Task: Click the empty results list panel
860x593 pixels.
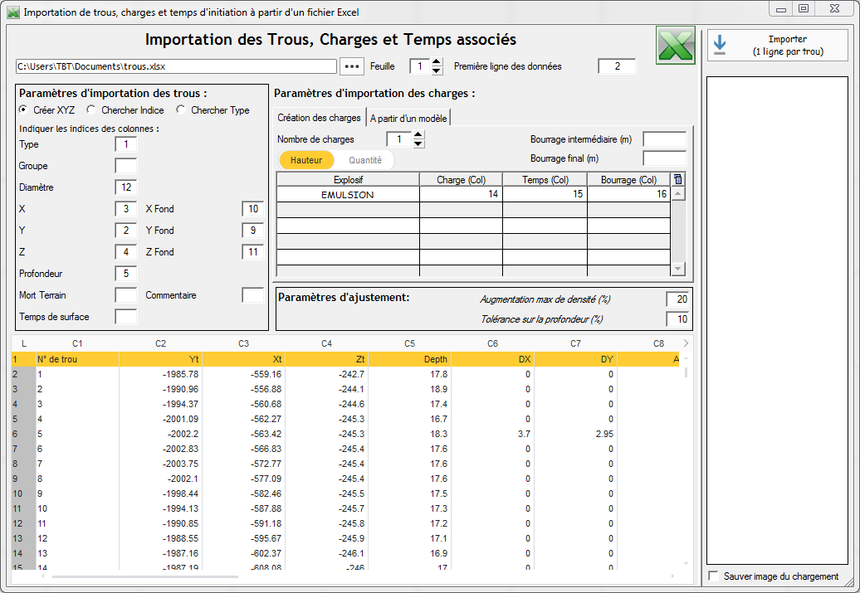Action: tap(777, 320)
